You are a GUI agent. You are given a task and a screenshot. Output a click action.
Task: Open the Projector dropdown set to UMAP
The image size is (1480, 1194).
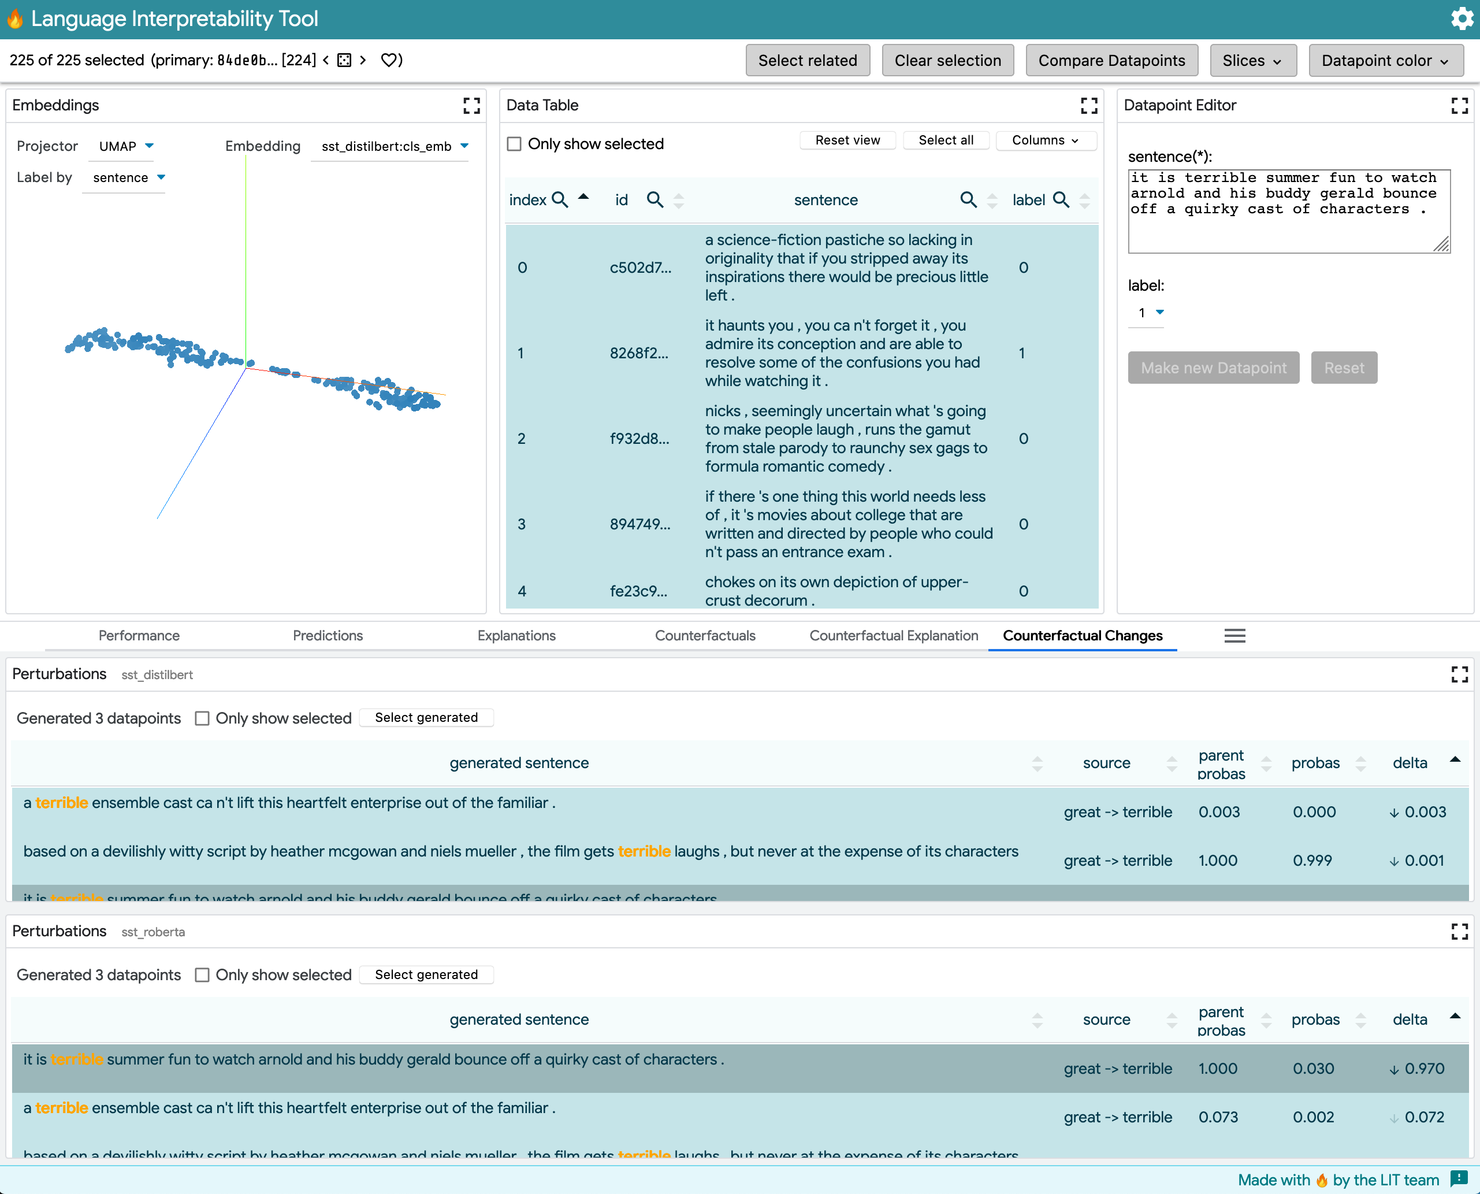(122, 146)
